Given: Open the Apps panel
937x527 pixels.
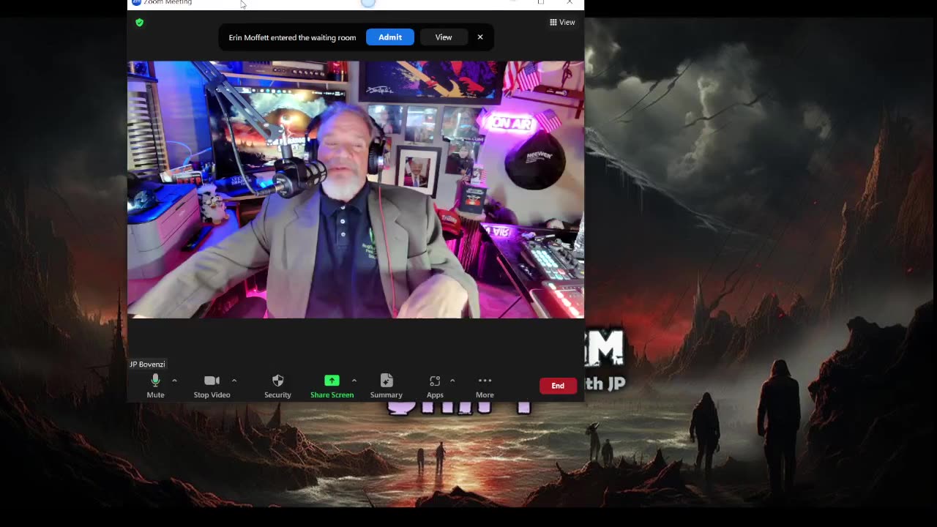Looking at the screenshot, I should pos(435,386).
